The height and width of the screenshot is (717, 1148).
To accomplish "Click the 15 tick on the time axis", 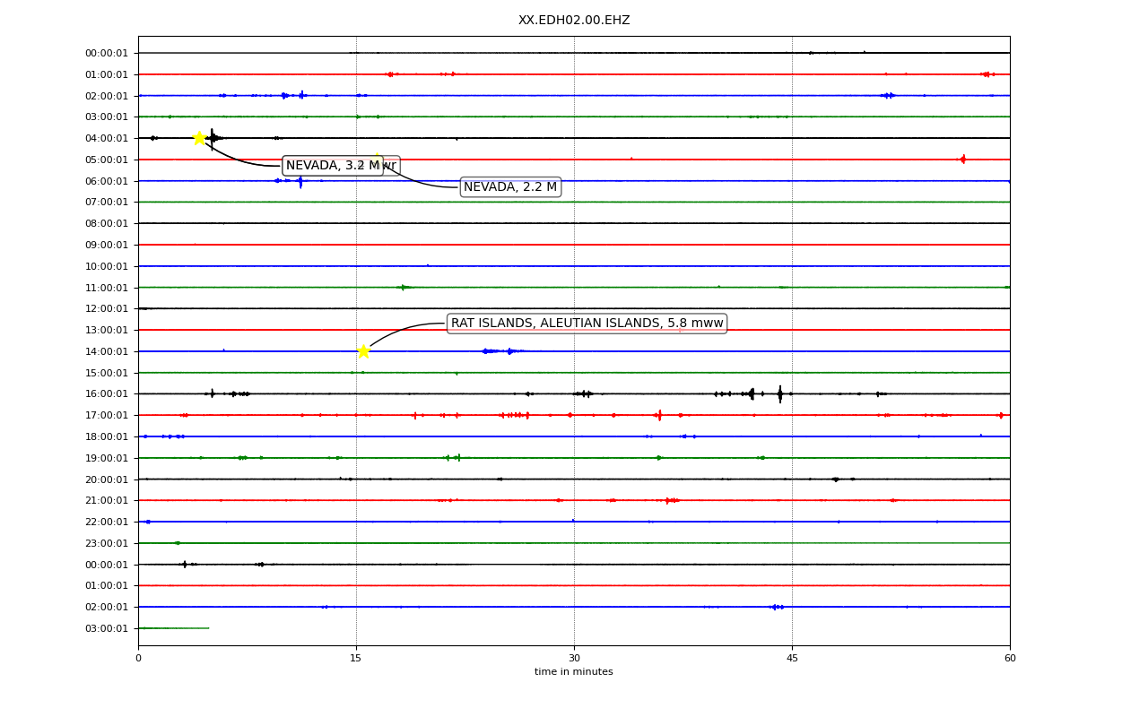I will tap(356, 659).
